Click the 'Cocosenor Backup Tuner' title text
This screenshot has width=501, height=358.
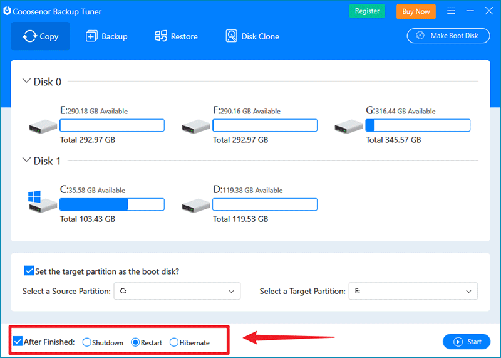(57, 11)
